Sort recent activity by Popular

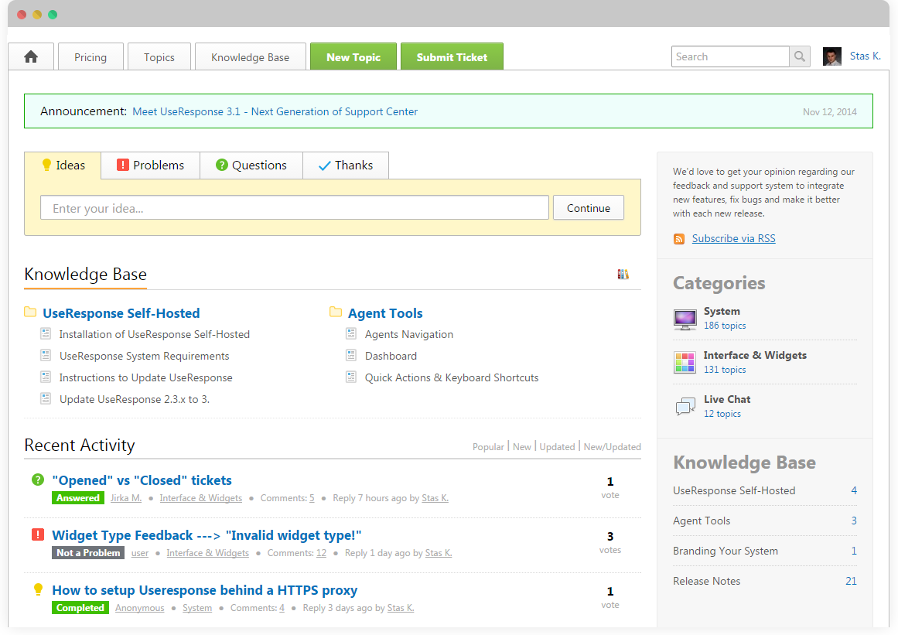(488, 446)
